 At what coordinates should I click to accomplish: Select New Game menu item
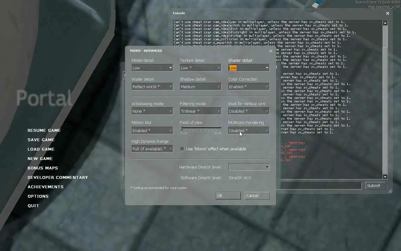point(40,158)
